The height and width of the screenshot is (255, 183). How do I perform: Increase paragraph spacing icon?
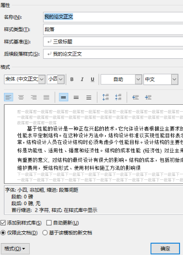pos(105,97)
